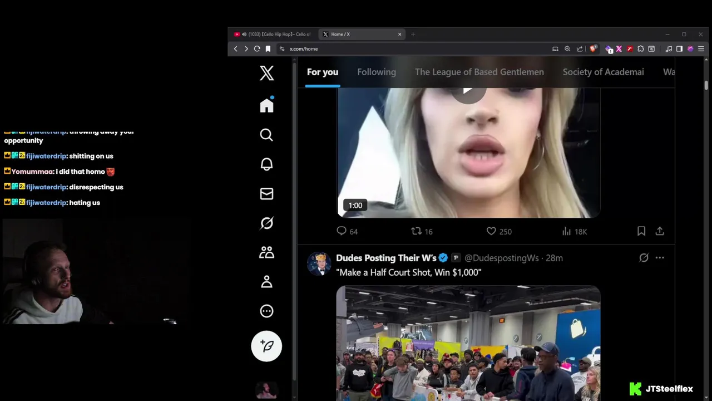Click the zoom magnifier icon in address bar
The width and height of the screenshot is (712, 401).
(567, 49)
